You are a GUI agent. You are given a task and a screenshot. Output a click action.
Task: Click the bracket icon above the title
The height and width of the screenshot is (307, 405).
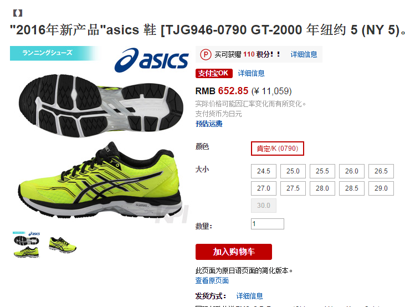[18, 13]
